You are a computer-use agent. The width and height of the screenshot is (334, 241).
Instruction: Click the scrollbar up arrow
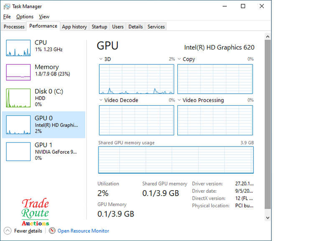point(268,37)
